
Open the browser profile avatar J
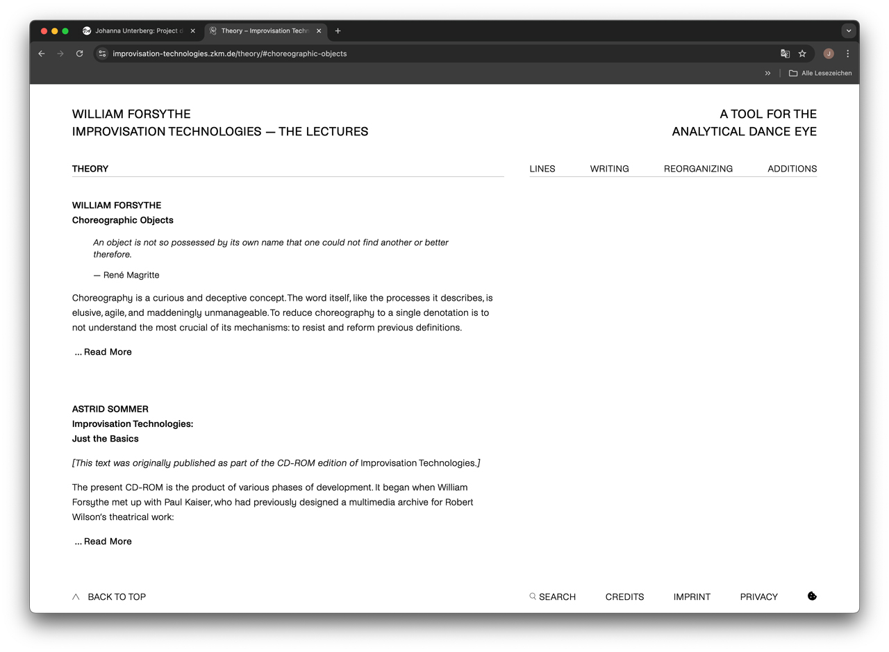(828, 53)
